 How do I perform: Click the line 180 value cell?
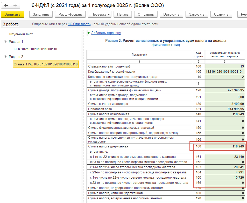point(225,193)
